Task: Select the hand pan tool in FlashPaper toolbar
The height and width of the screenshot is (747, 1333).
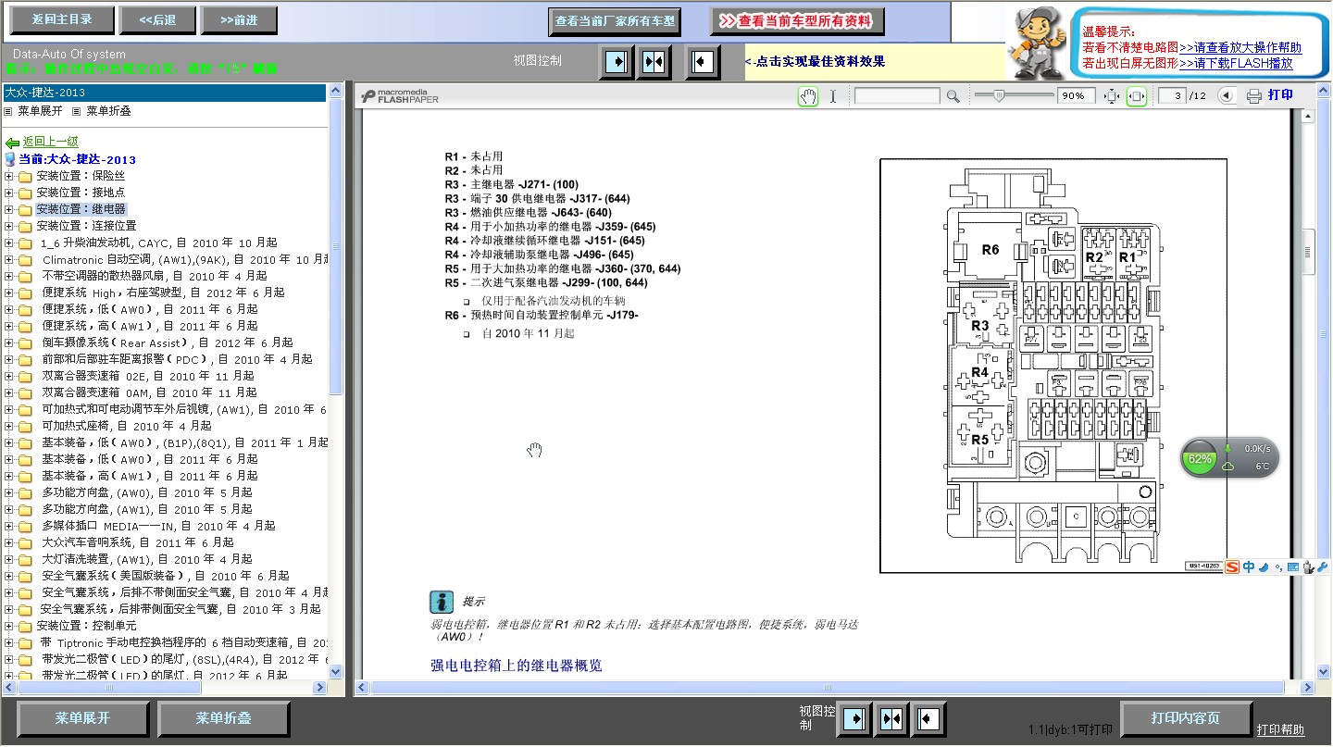Action: 808,96
